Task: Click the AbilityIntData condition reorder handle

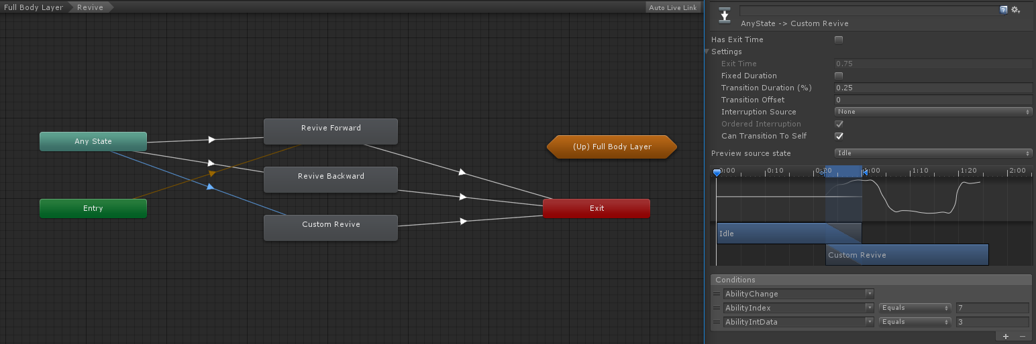Action: 717,322
